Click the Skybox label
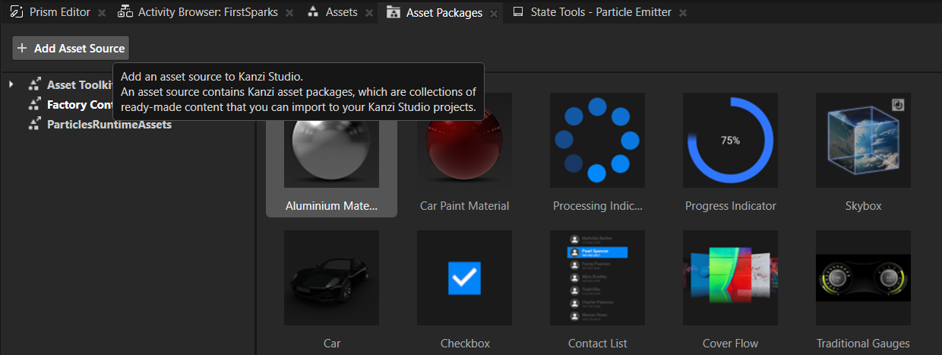Image resolution: width=942 pixels, height=355 pixels. point(863,205)
